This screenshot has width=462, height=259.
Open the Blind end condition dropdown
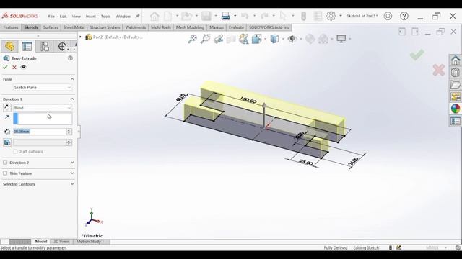(x=43, y=108)
